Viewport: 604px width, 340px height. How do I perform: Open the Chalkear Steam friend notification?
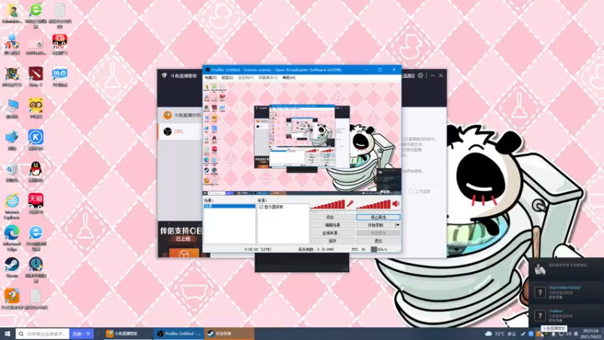click(566, 316)
